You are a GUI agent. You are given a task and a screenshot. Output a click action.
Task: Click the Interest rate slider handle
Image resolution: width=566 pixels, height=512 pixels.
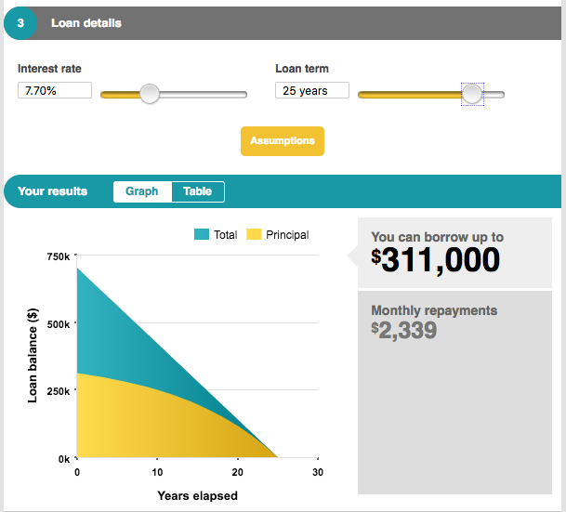[149, 94]
